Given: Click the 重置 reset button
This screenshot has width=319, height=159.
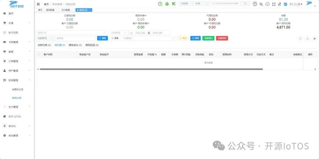Looking at the screenshot, I should [x=115, y=38].
